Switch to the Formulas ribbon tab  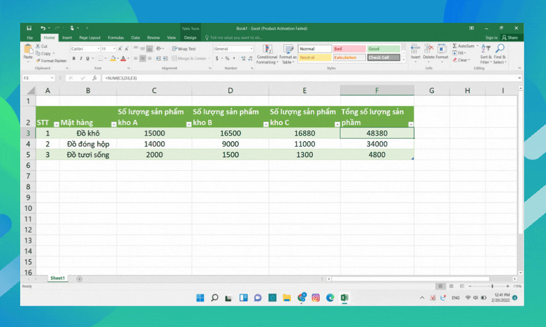click(115, 38)
